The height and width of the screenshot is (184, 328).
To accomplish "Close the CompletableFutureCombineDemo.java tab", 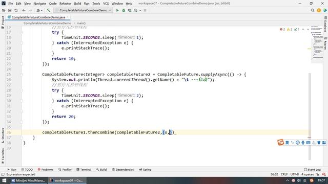I will [x=68, y=17].
